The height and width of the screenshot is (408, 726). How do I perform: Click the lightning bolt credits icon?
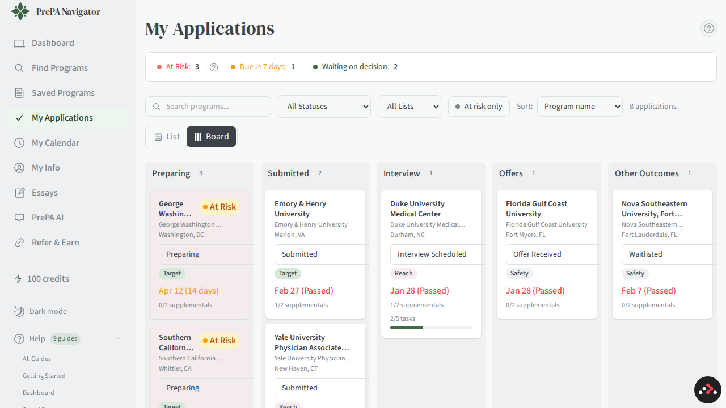[18, 279]
